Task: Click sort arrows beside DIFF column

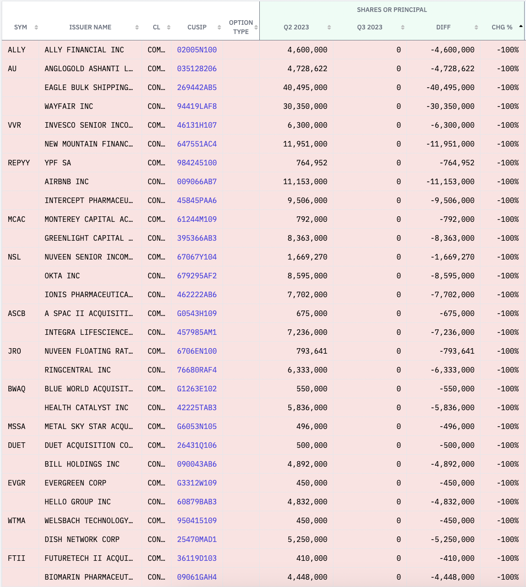Action: 476,28
